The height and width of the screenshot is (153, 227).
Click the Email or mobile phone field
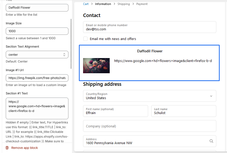149,27
